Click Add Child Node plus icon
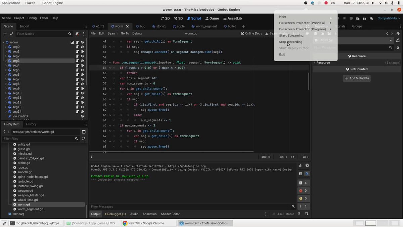 coord(5,34)
